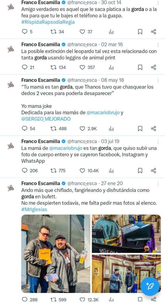The height and width of the screenshot is (303, 165).
Task: Open more options on the 02 mar 16 tweet
Action: [x=158, y=45]
